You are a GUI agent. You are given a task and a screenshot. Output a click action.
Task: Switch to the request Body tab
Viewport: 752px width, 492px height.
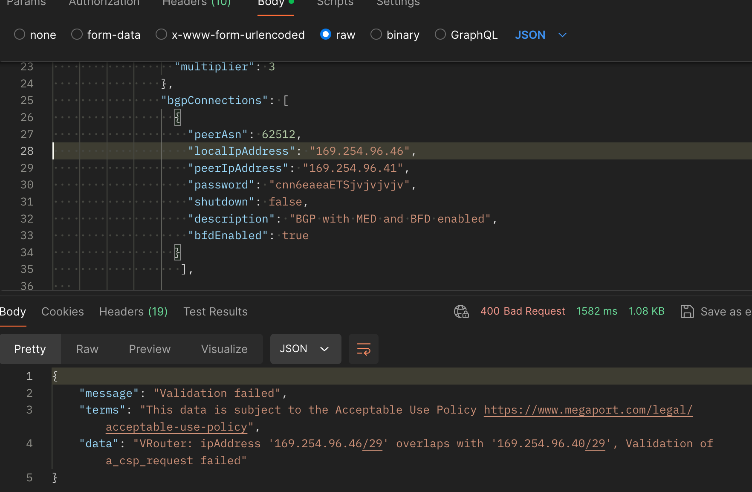(276, 3)
